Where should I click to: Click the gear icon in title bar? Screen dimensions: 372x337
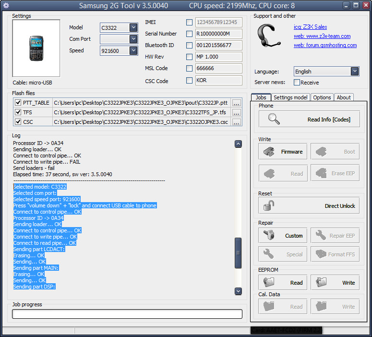6,5
